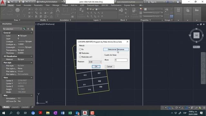Image resolution: width=206 pixels, height=116 pixels.
Task: Switch to the Insert ribbon tab
Action: (x=19, y=5)
